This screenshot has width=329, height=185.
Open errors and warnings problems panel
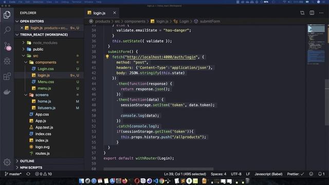(43, 174)
